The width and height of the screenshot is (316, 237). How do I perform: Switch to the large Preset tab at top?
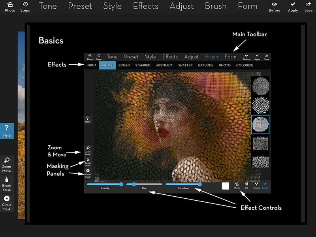[x=80, y=6]
